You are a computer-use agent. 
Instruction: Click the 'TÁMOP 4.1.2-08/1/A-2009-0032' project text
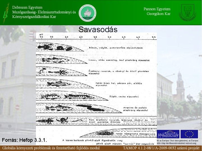[x=150, y=148]
